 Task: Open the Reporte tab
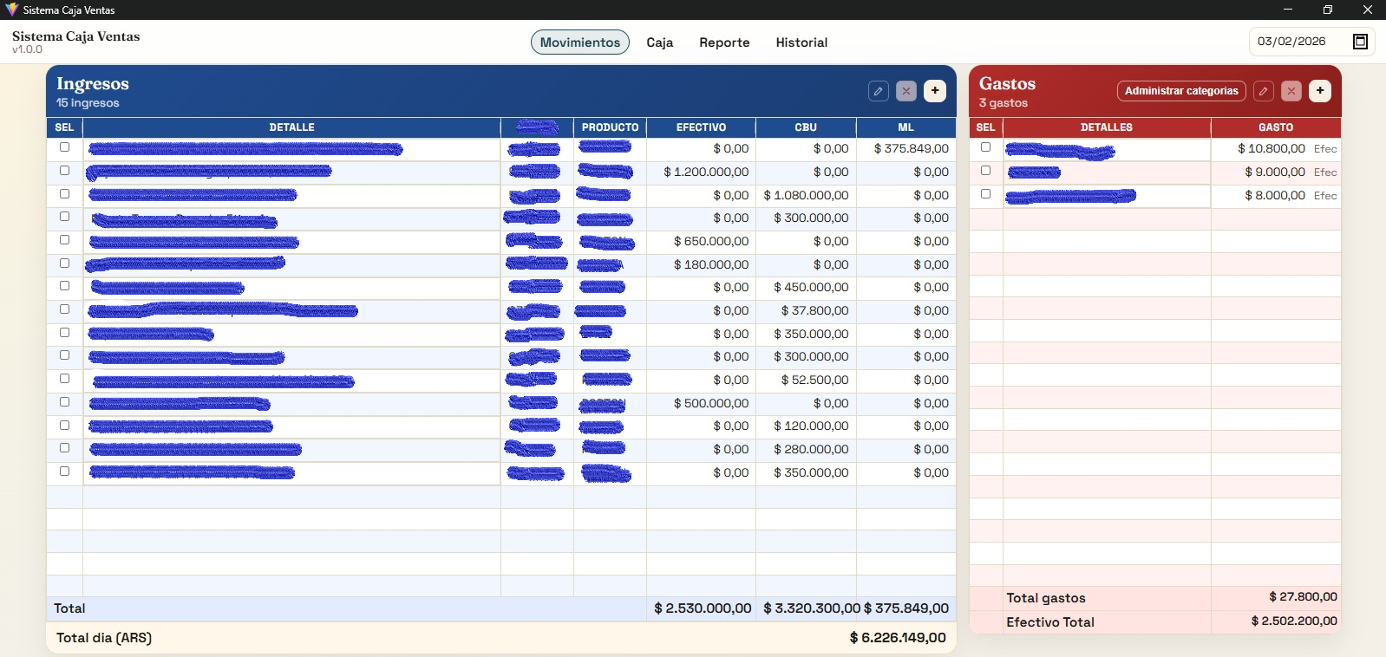(x=724, y=42)
